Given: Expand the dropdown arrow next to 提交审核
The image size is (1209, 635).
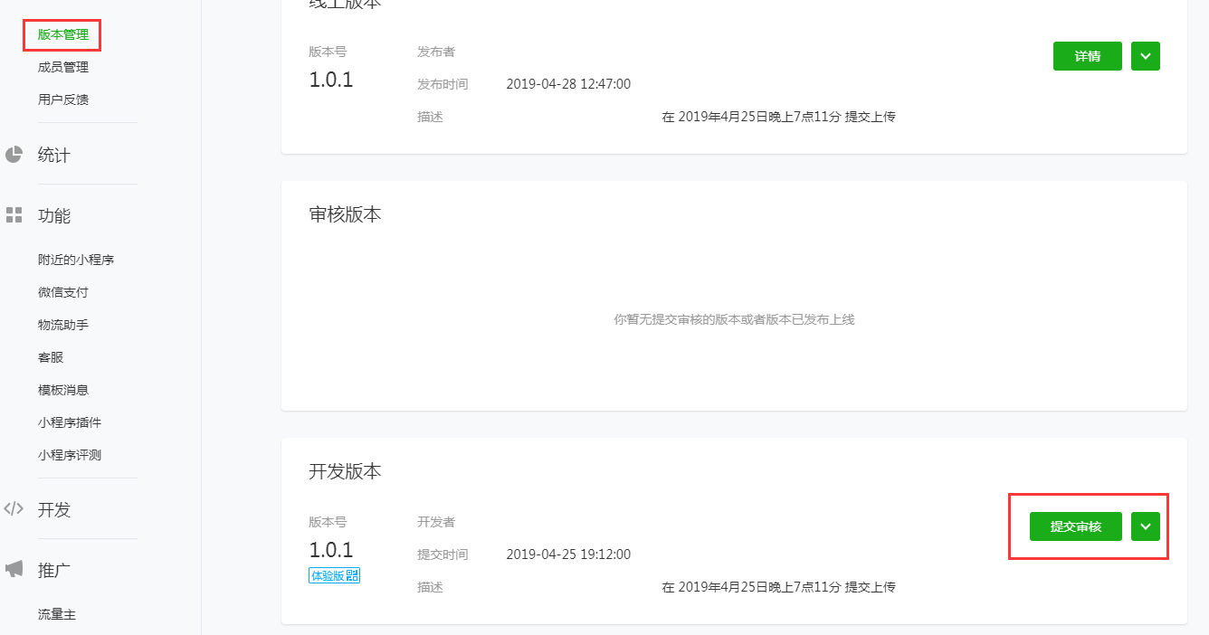Looking at the screenshot, I should tap(1146, 526).
